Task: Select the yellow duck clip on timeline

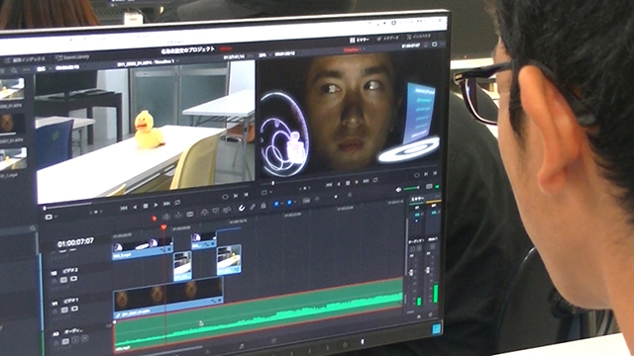Action: click(229, 260)
